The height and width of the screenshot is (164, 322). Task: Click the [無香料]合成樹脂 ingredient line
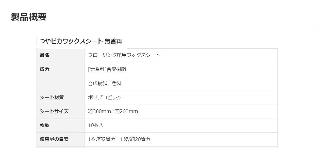click(107, 69)
